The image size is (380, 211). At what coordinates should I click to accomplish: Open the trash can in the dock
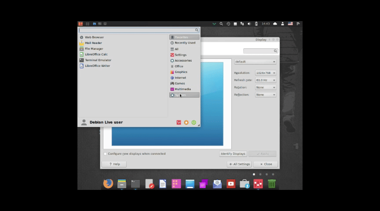tap(272, 184)
